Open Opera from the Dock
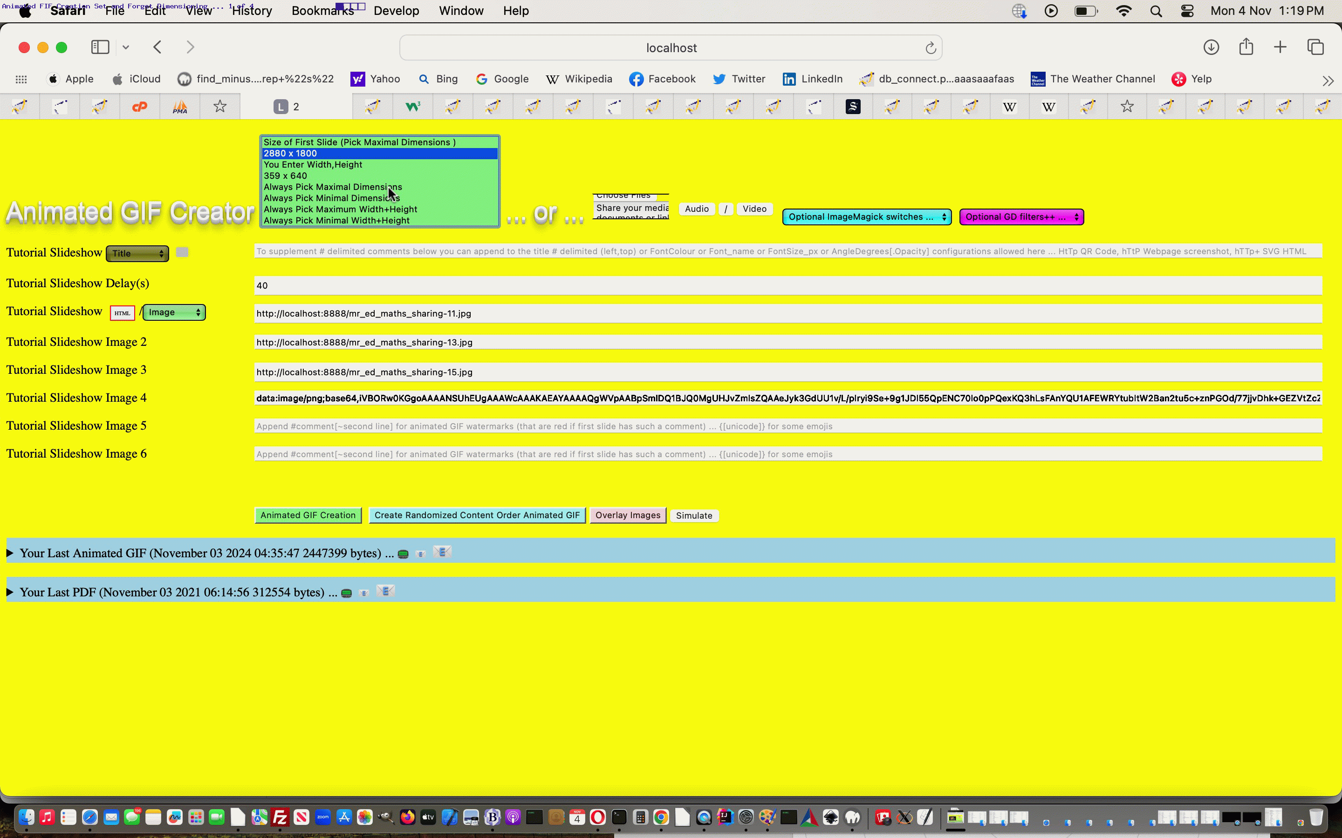This screenshot has height=838, width=1342. tap(598, 817)
